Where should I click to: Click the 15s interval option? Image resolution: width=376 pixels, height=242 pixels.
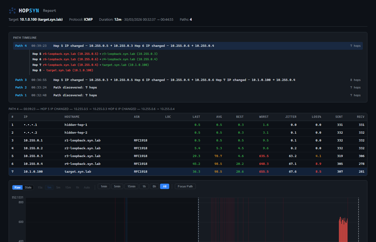coord(40,187)
